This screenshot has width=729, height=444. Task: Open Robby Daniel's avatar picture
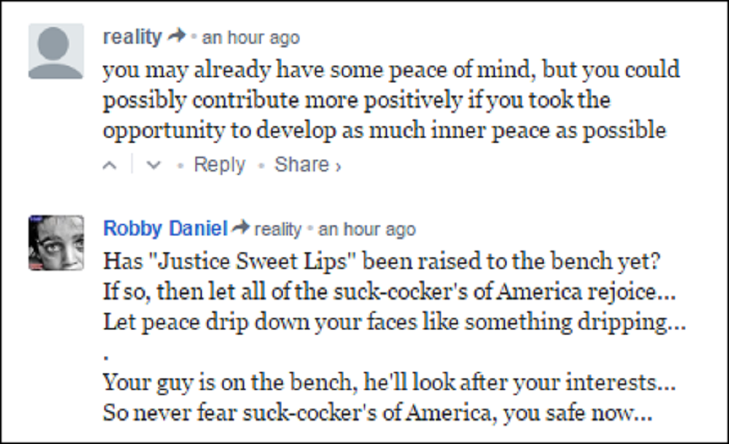tap(56, 243)
